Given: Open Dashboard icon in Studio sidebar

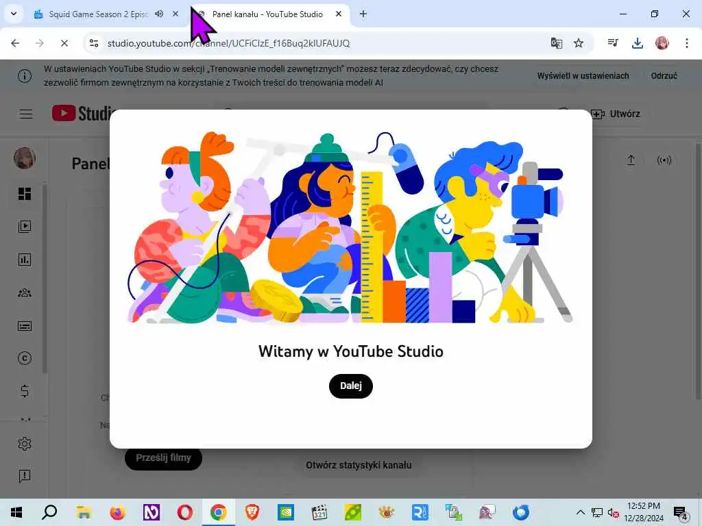Looking at the screenshot, I should 25,194.
